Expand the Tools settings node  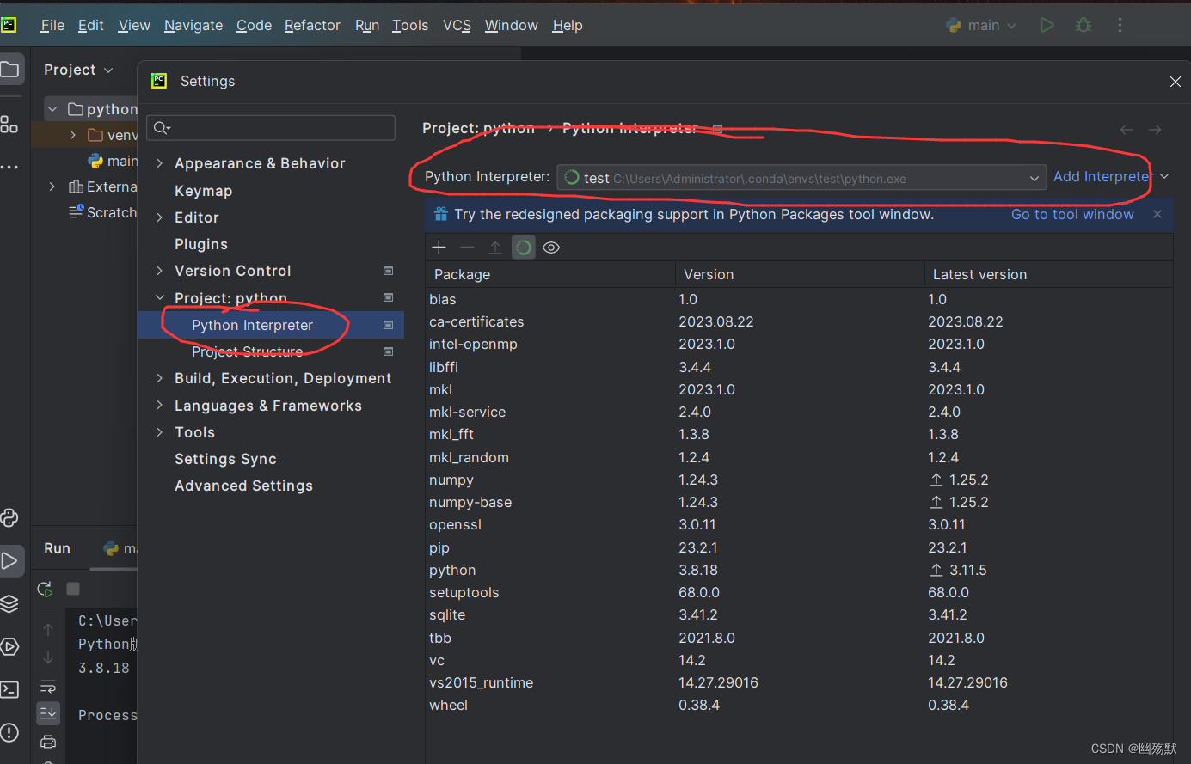[160, 432]
